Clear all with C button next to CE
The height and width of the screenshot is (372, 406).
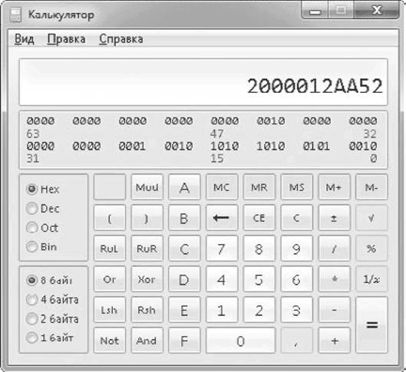[x=297, y=218]
